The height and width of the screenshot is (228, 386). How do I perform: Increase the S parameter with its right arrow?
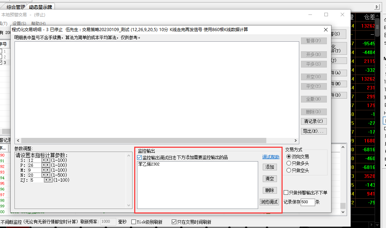[48, 160]
